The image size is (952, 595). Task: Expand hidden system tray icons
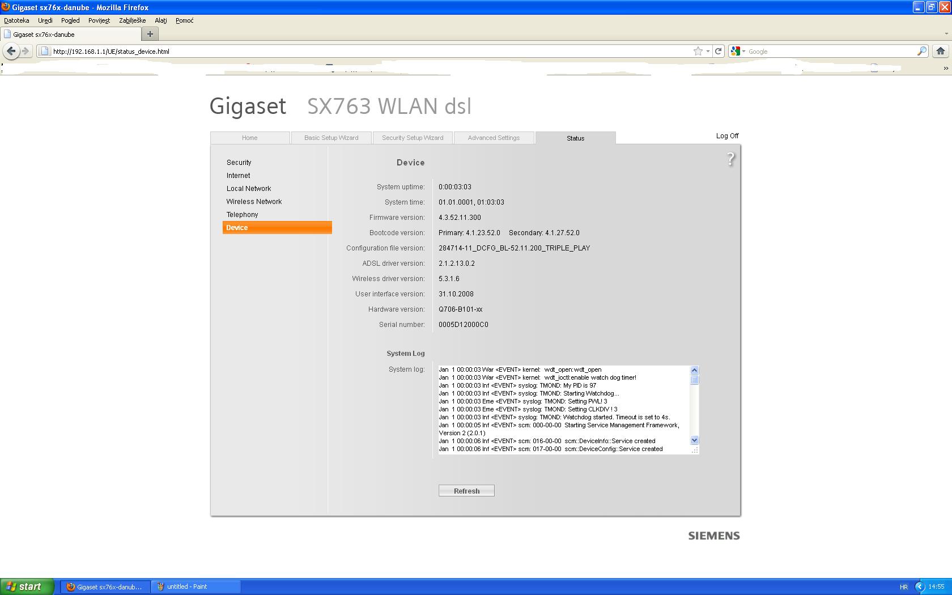coord(920,586)
